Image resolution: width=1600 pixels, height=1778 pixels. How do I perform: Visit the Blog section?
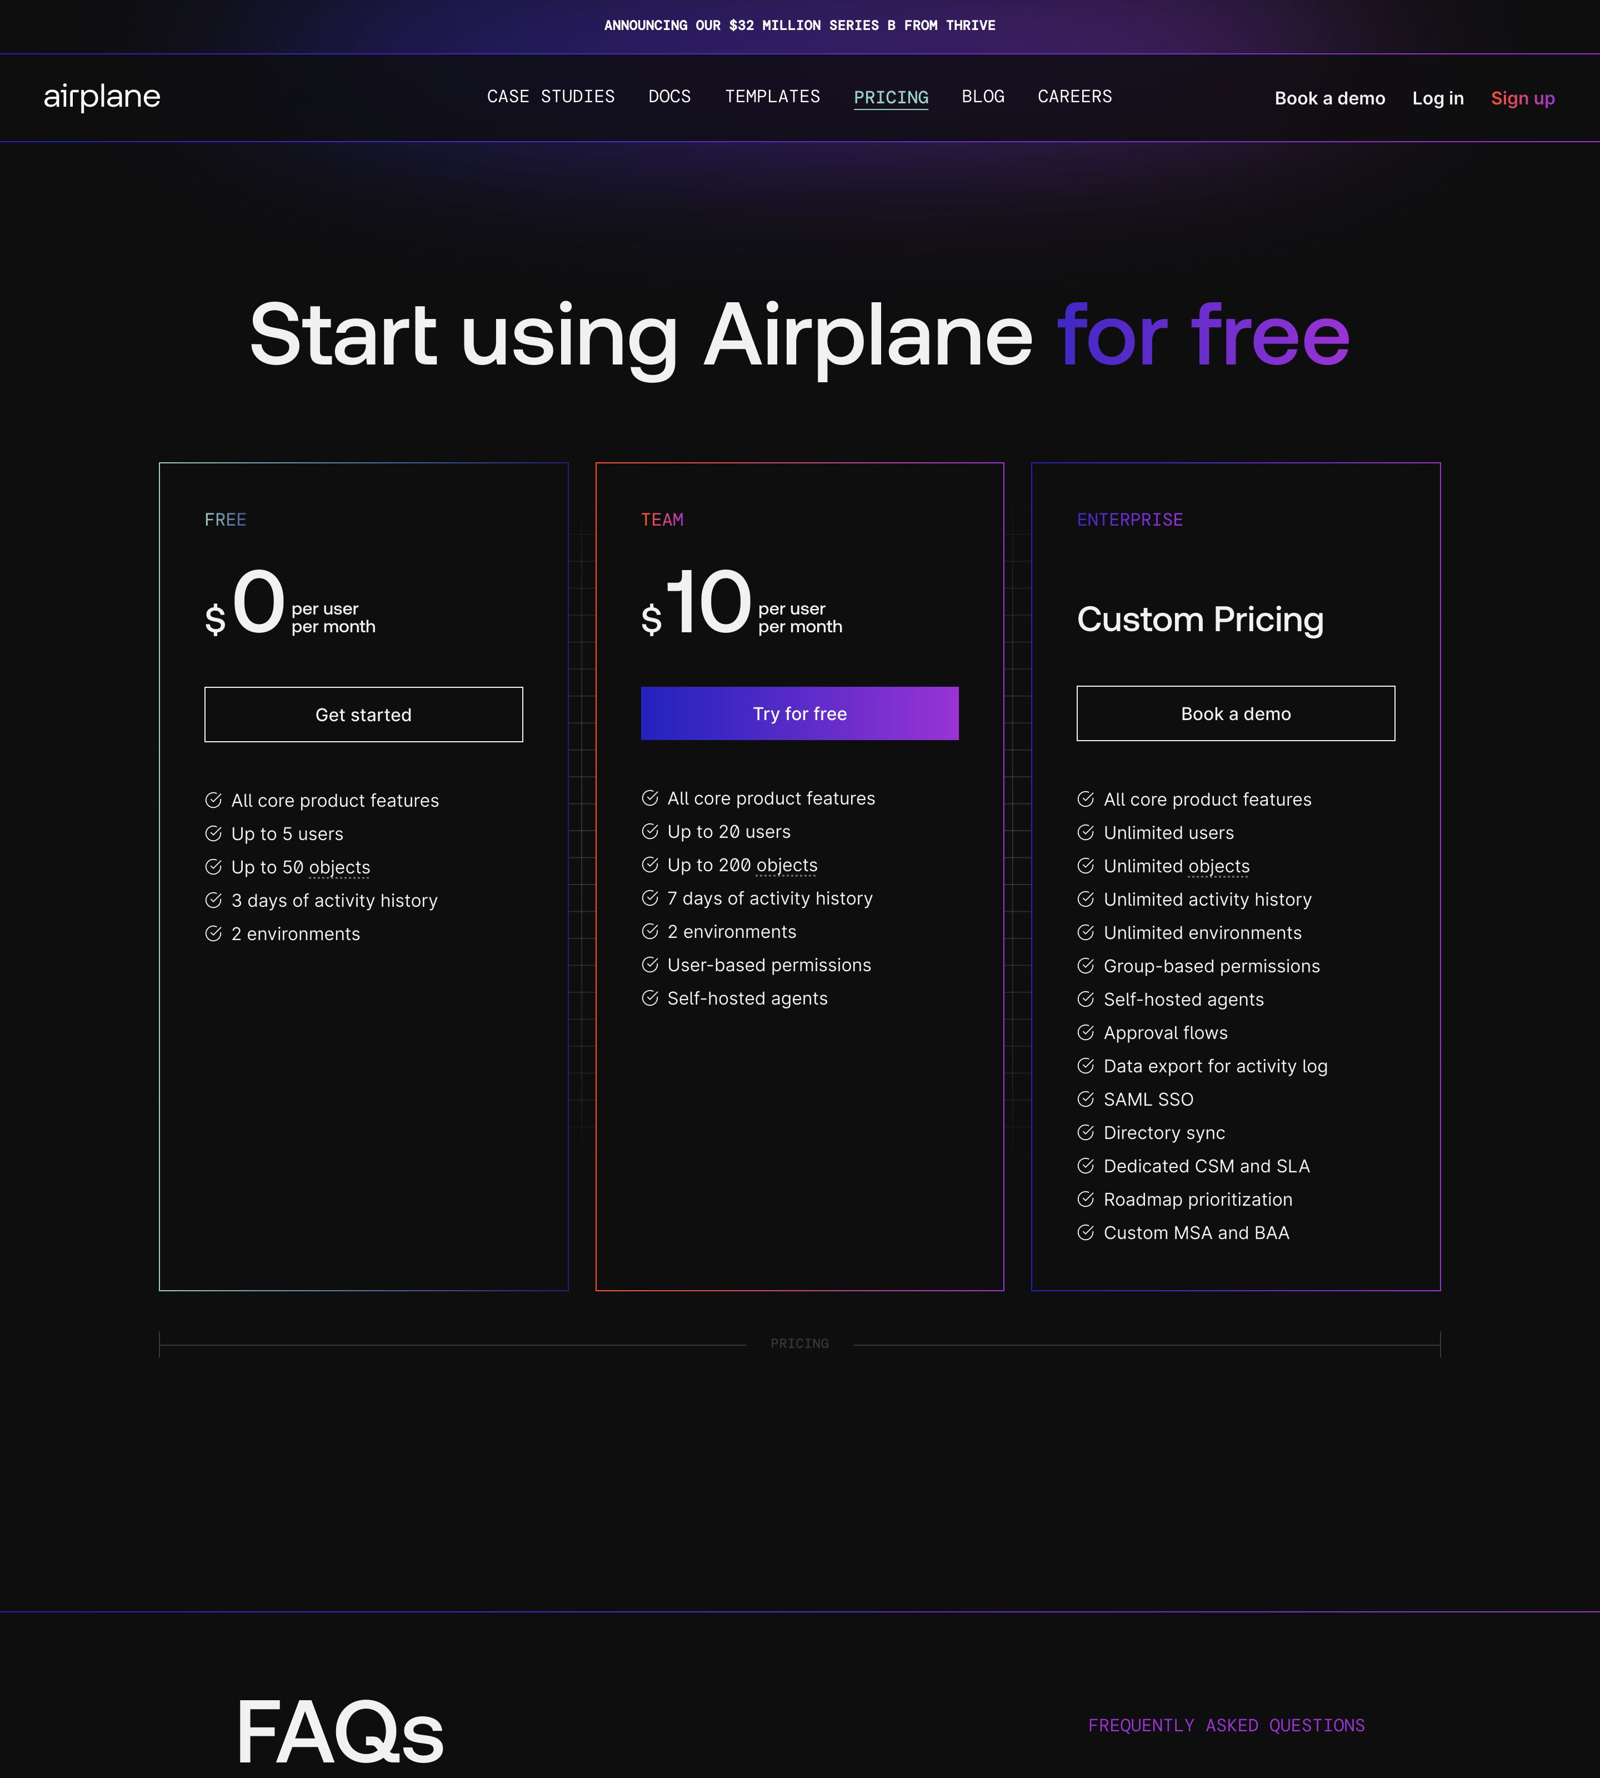[x=983, y=97]
